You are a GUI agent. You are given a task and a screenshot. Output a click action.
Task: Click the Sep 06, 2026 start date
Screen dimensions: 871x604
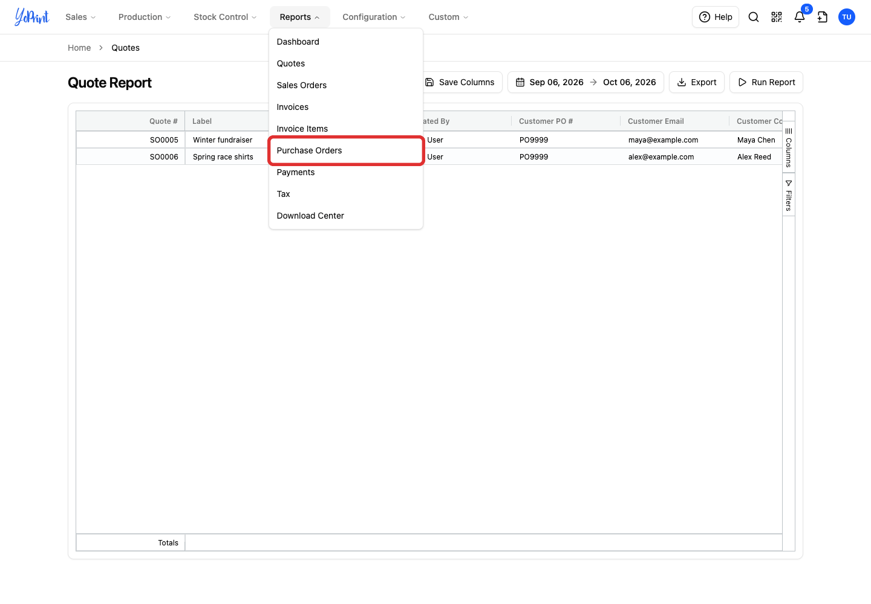[556, 82]
